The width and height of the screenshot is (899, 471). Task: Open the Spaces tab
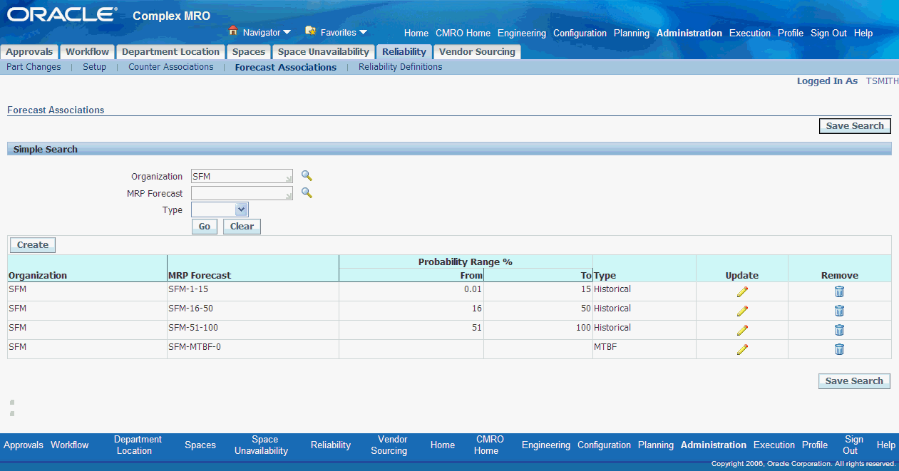[249, 52]
